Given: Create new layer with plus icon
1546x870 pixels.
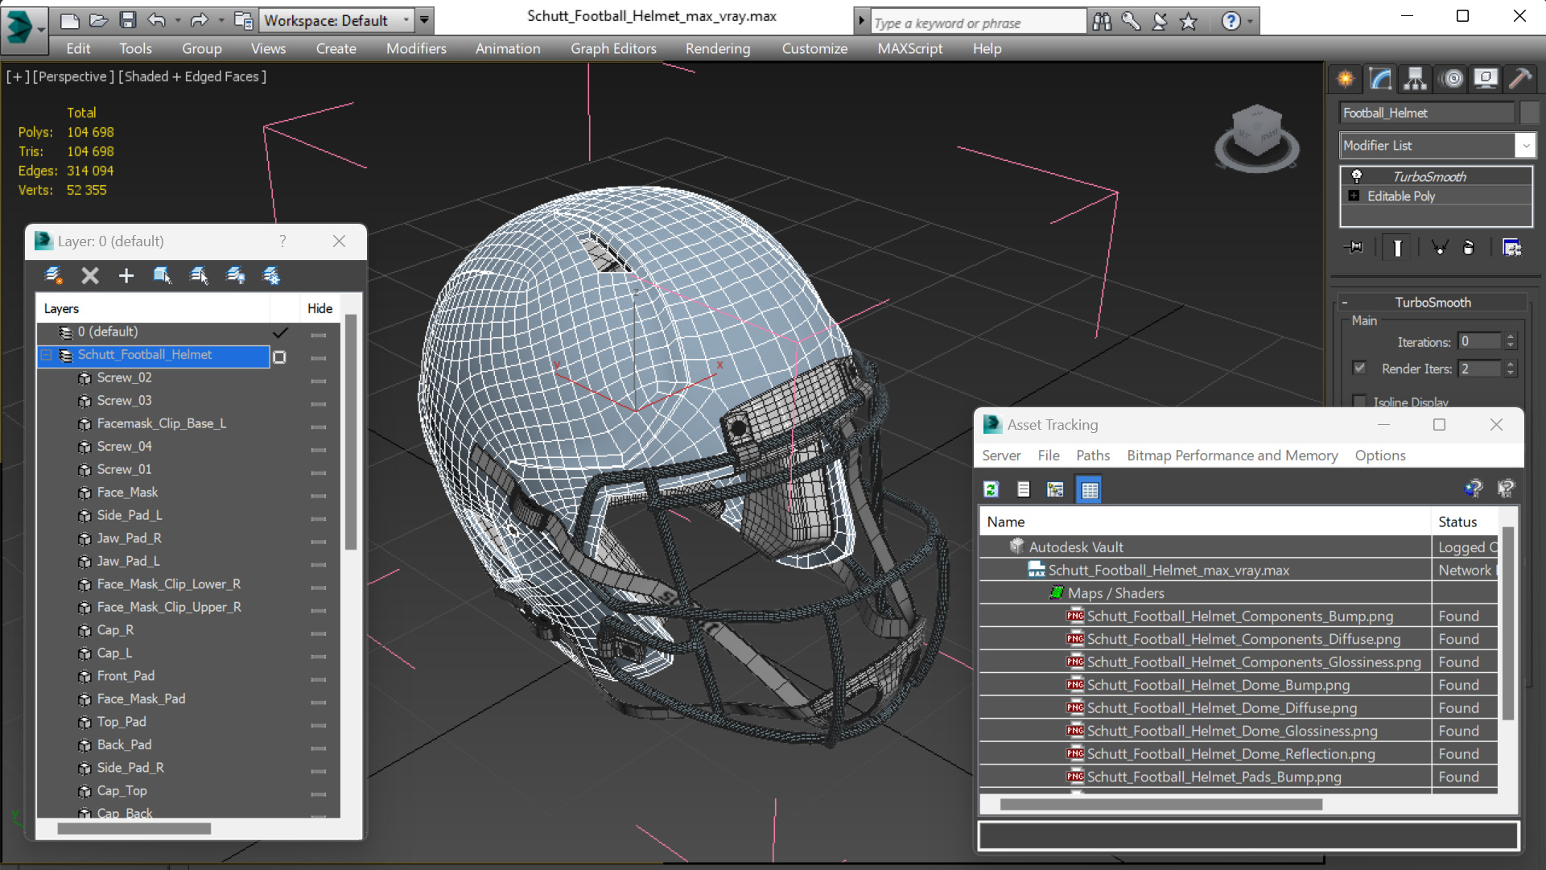Looking at the screenshot, I should click(126, 276).
